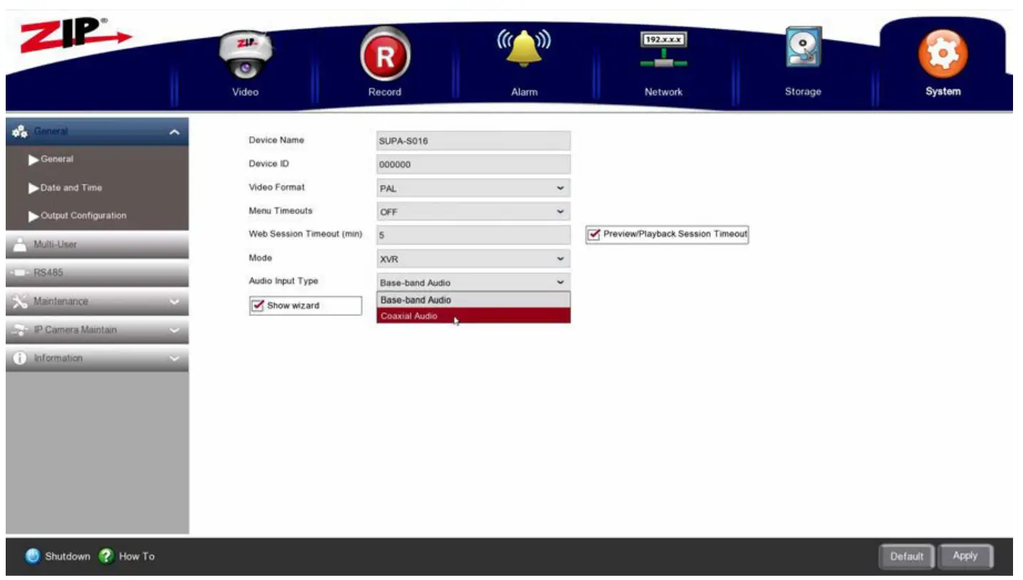Click the Maintenance tools icon

point(20,301)
